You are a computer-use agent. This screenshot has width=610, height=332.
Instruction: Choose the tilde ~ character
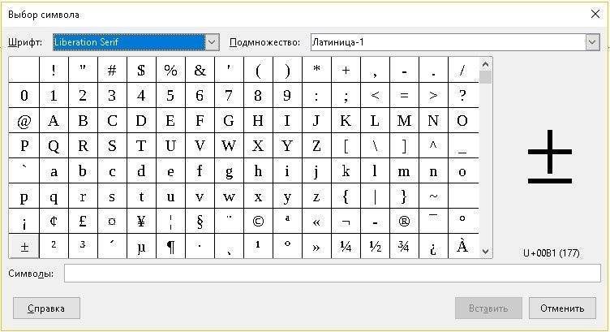(x=433, y=196)
